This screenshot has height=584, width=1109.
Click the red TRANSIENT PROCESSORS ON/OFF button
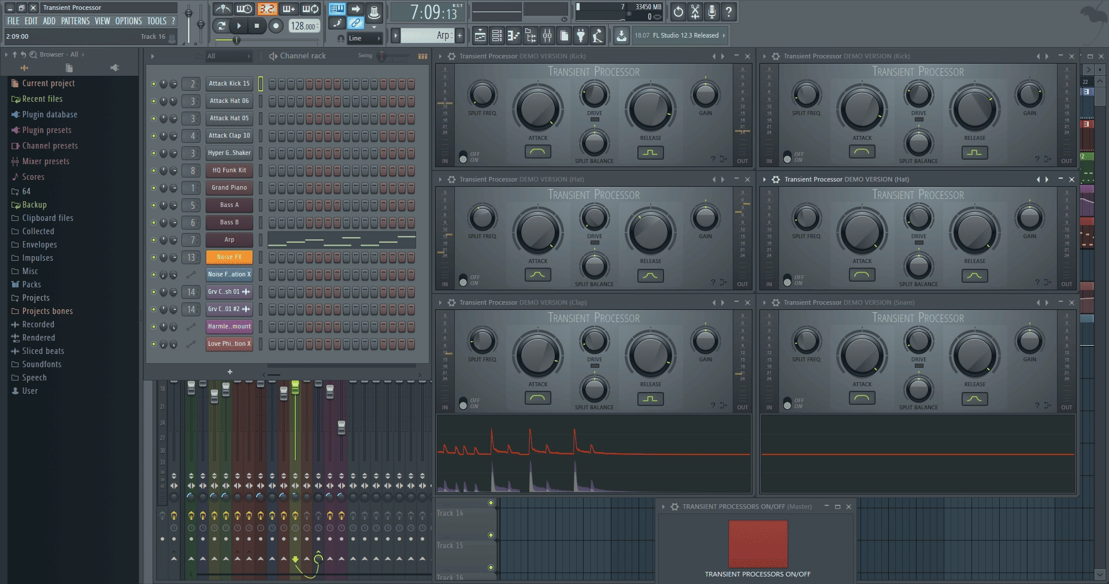point(758,544)
